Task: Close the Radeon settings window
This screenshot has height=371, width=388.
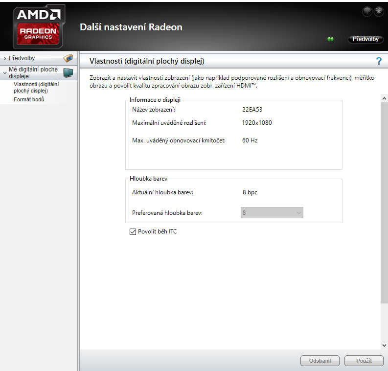Action: tap(378, 11)
